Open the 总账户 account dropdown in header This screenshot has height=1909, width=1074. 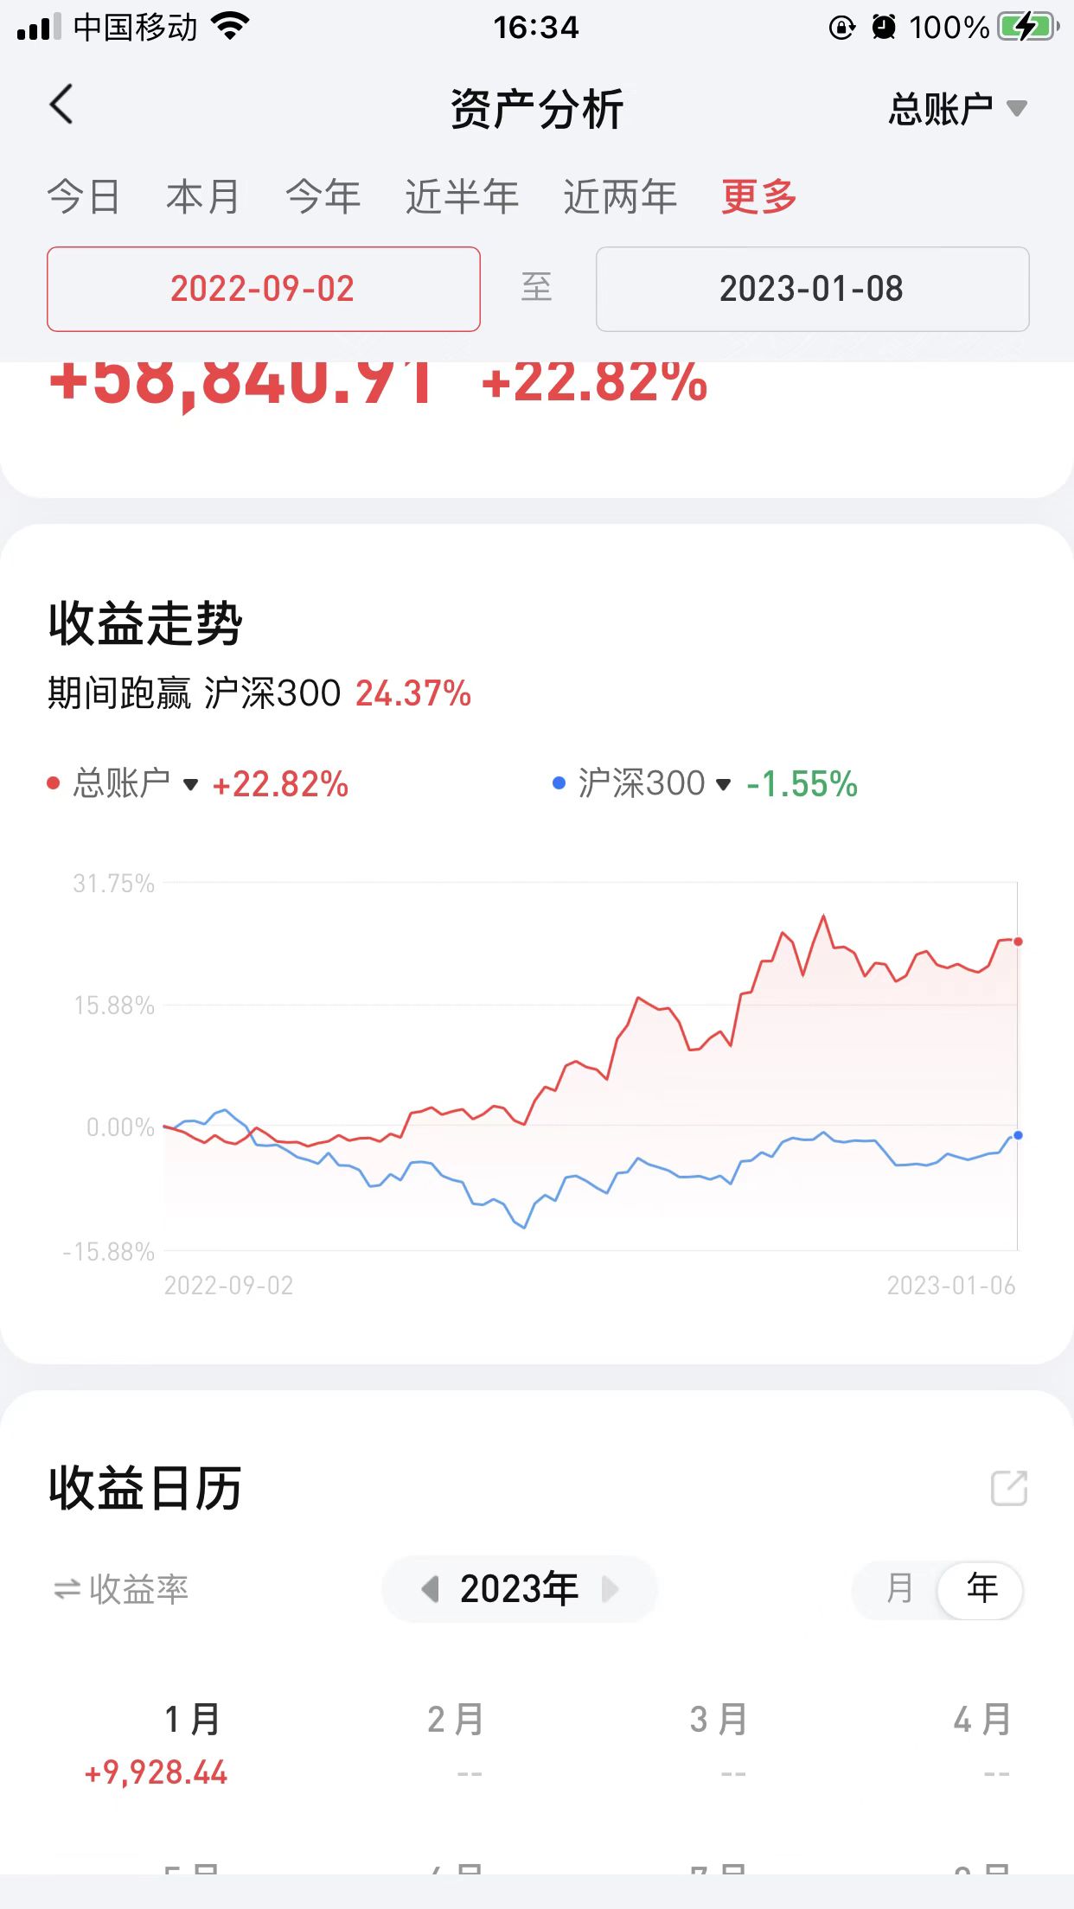(x=957, y=109)
